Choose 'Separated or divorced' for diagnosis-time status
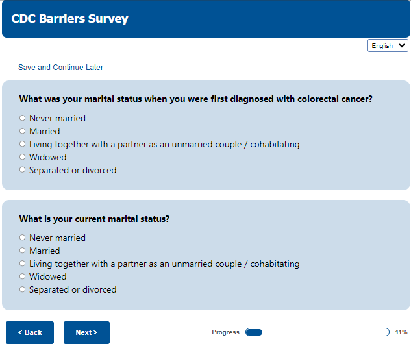Image resolution: width=411 pixels, height=344 pixels. coord(23,170)
